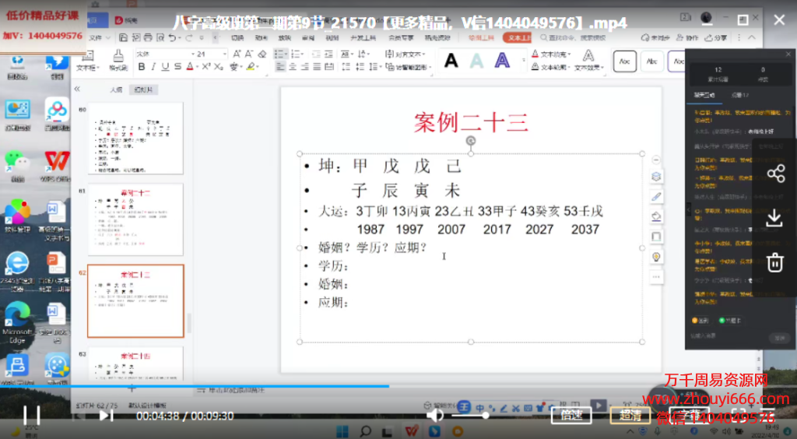Align text left in ribbon
Image resolution: width=797 pixels, height=439 pixels.
pyautogui.click(x=280, y=67)
